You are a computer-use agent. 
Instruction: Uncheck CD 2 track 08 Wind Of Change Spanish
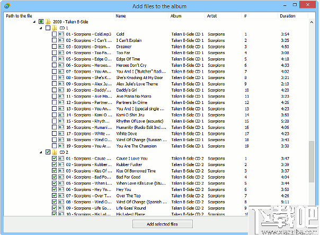pyautogui.click(x=54, y=202)
